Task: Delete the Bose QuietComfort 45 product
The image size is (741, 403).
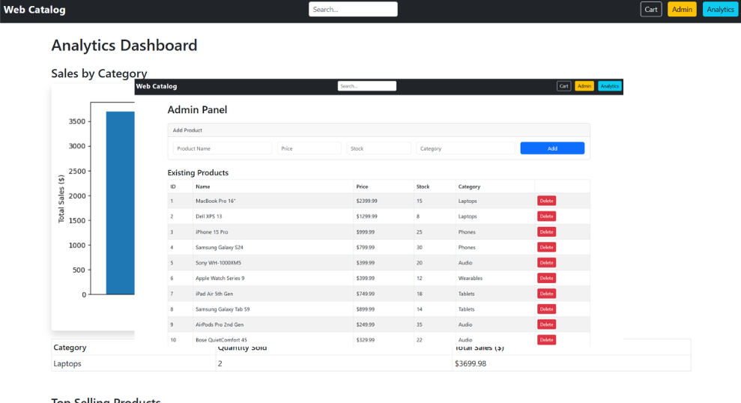Action: pos(546,339)
